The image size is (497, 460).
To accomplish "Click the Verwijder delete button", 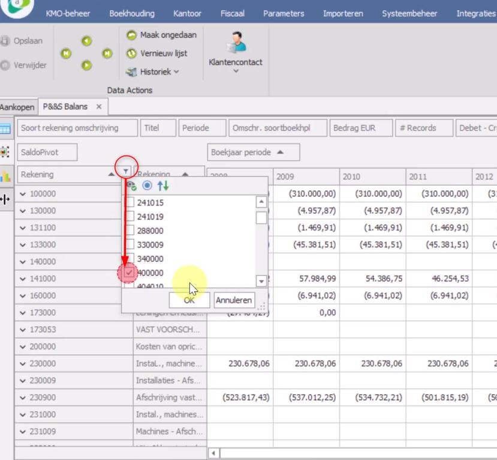I will pos(23,65).
